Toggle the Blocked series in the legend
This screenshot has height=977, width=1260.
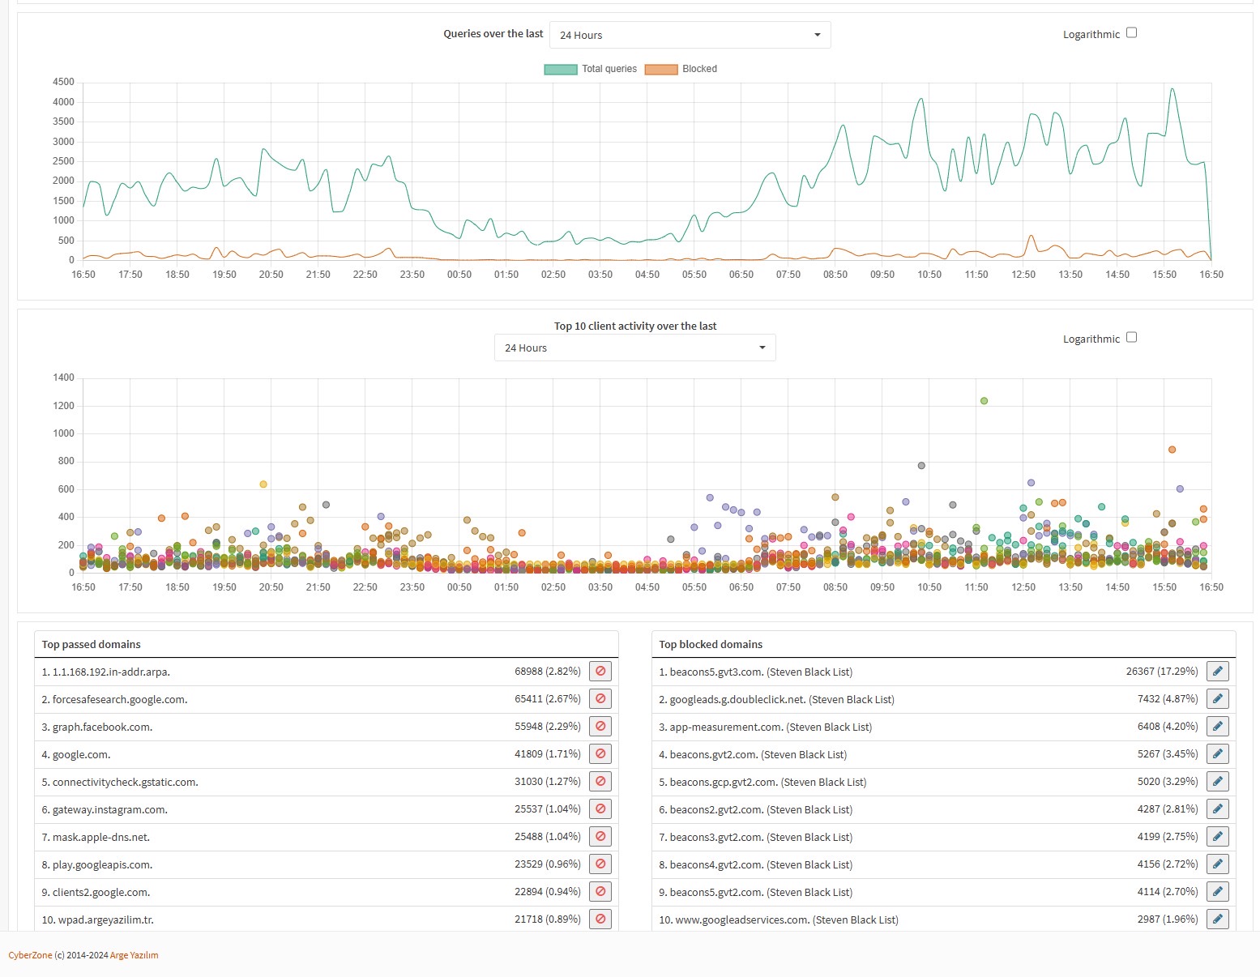[681, 69]
